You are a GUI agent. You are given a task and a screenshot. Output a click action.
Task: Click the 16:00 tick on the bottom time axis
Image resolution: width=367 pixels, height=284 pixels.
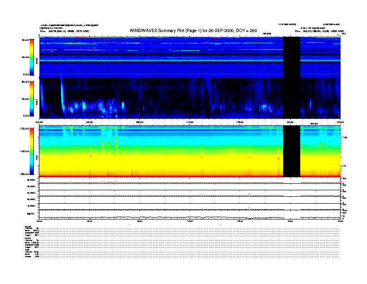pyautogui.click(x=240, y=221)
